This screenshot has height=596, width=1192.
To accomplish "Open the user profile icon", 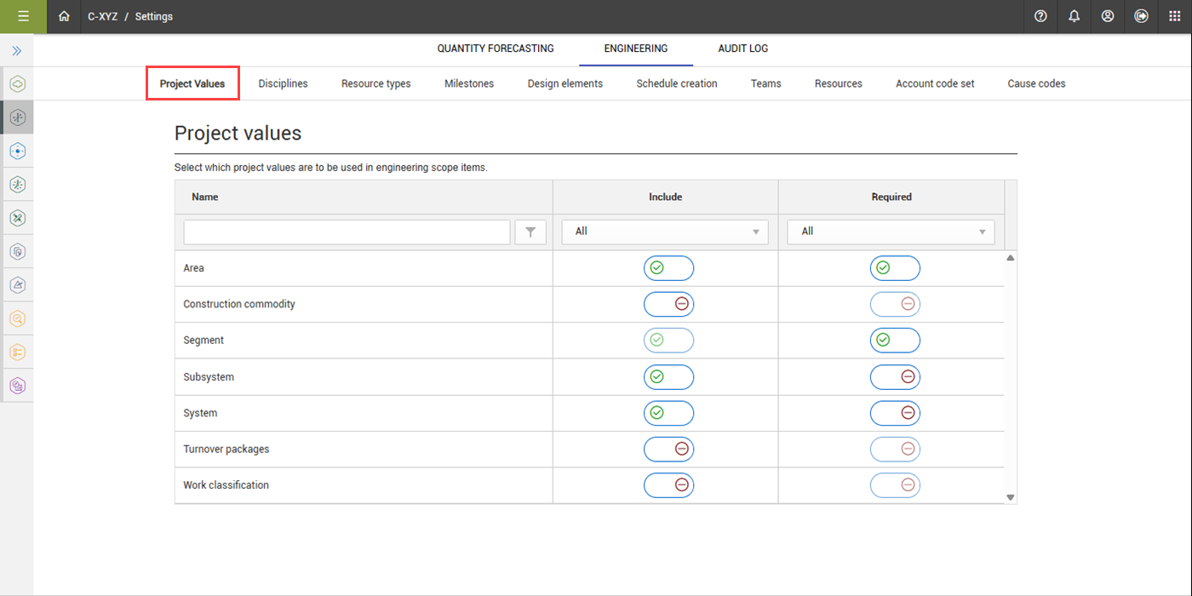I will pos(1108,16).
